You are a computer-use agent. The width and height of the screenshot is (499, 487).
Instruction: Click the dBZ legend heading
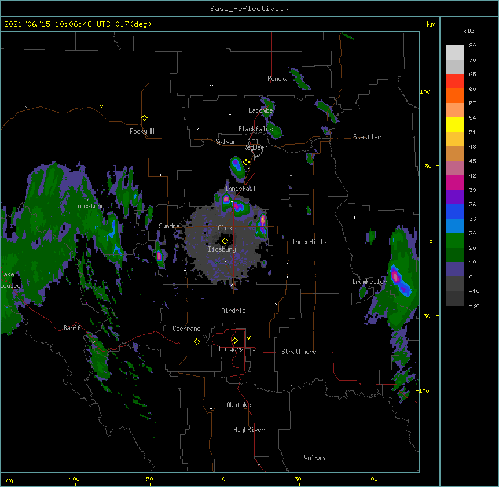tap(469, 31)
